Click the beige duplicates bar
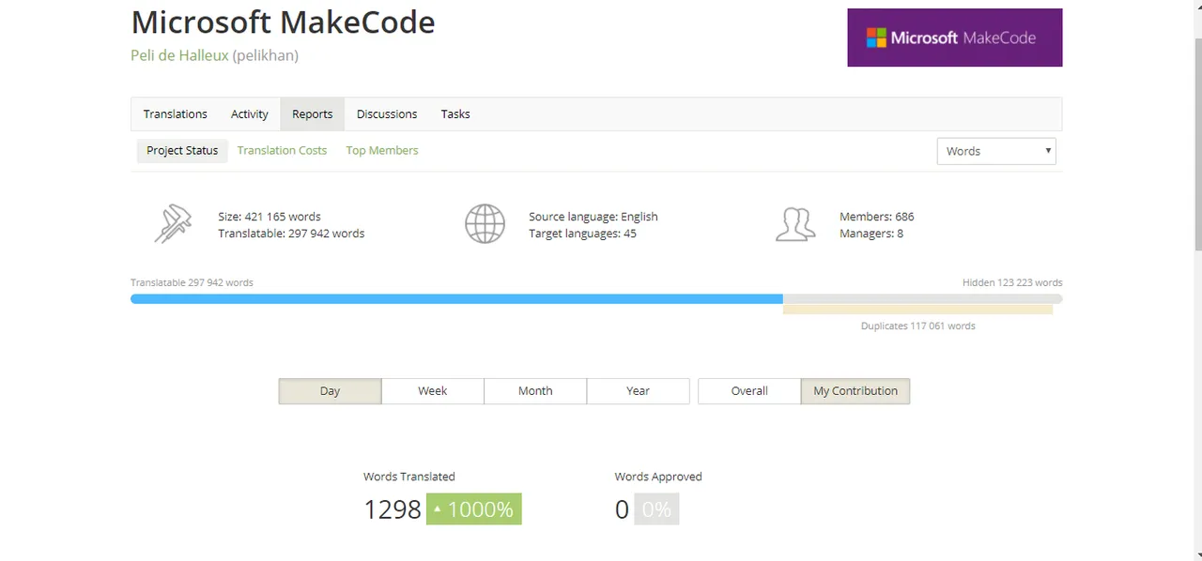This screenshot has height=561, width=1202. [x=917, y=310]
